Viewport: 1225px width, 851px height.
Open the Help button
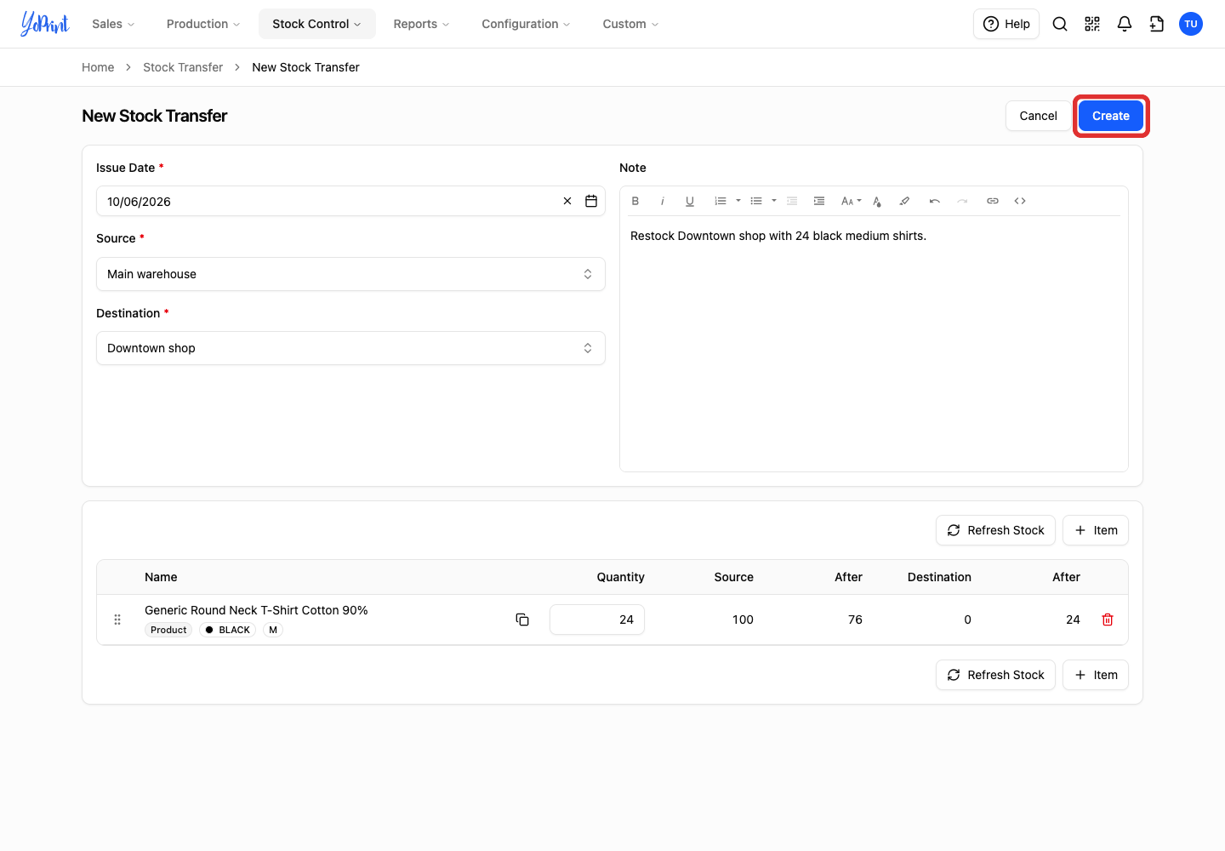coord(1006,24)
